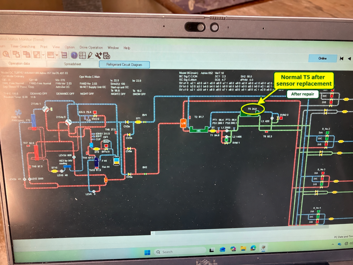Click the 63LS 75.4 pressure value
This screenshot has height=265, width=353.
(85, 112)
